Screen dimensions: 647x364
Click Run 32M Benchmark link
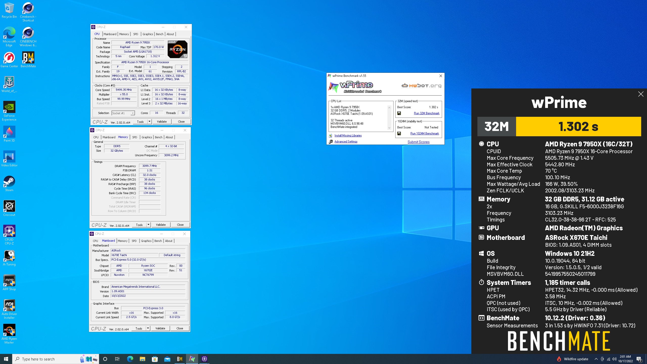(427, 113)
